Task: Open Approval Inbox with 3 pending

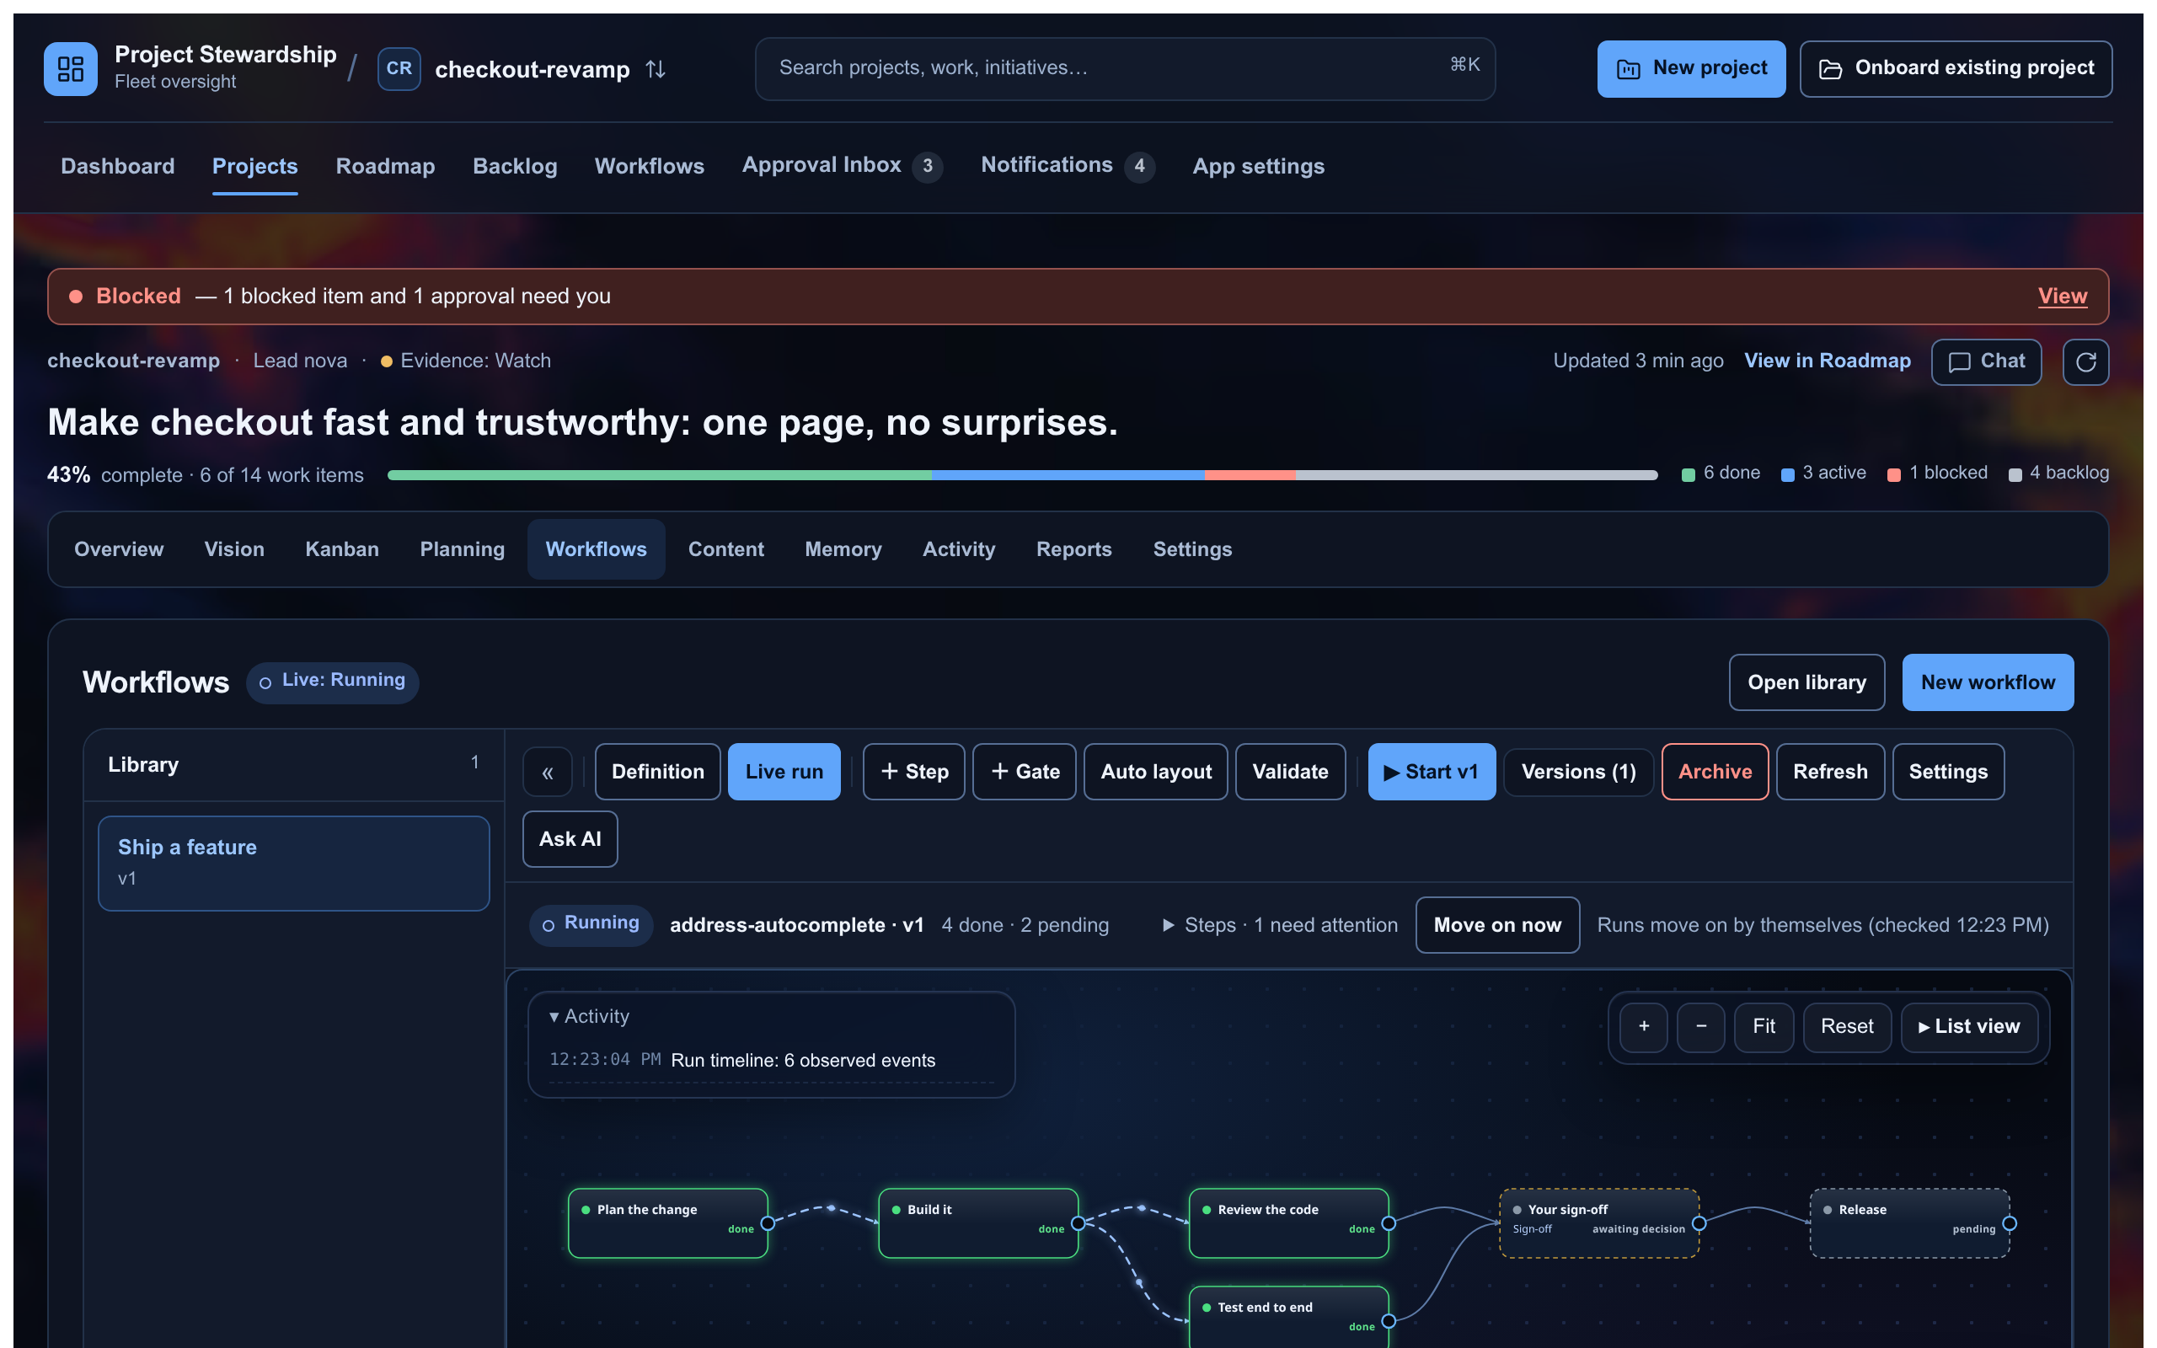Action: [842, 166]
